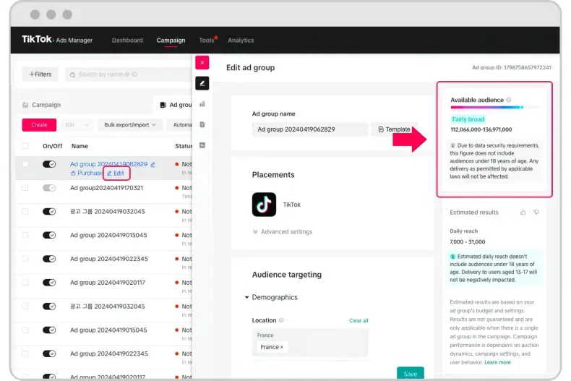Image resolution: width=571 pixels, height=381 pixels.
Task: Click the Learn more link
Action: coord(497,362)
